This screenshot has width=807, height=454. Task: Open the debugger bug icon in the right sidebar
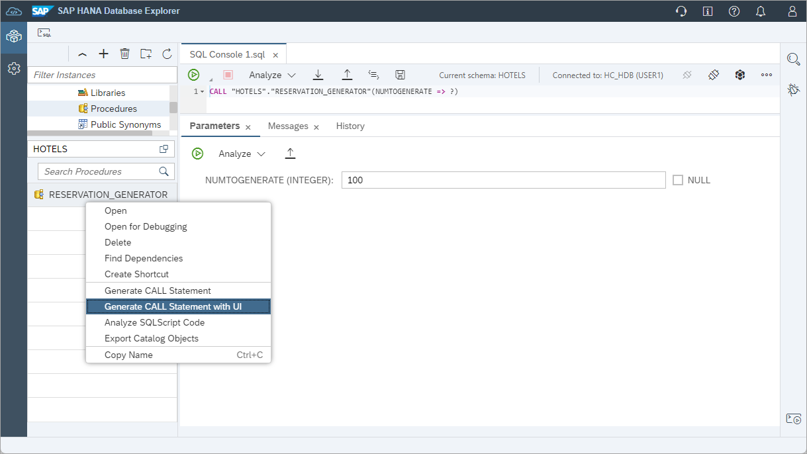tap(793, 89)
